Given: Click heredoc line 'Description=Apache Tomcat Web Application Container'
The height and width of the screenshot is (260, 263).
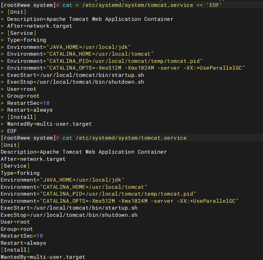Looking at the screenshot, I should (90, 19).
